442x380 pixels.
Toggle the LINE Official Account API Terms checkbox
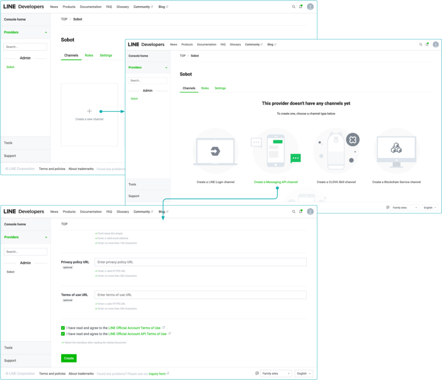[63, 334]
